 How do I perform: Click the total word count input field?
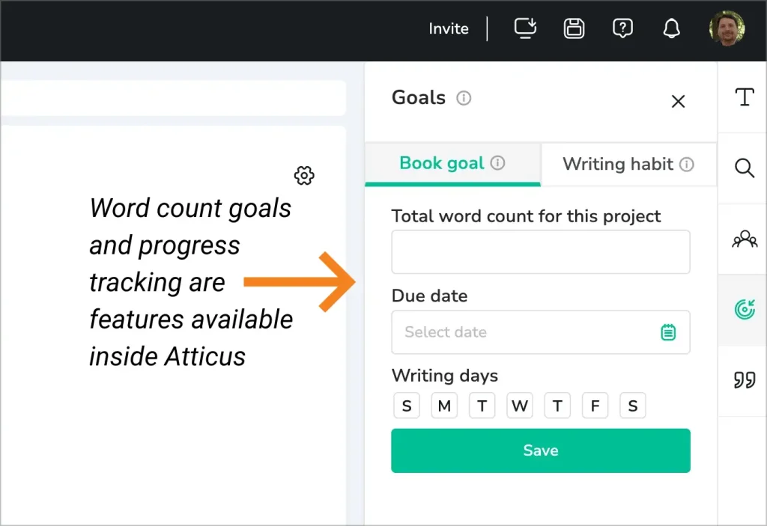point(540,252)
